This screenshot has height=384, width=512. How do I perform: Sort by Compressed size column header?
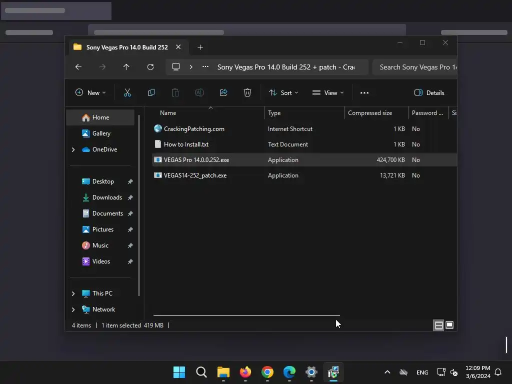pyautogui.click(x=377, y=113)
